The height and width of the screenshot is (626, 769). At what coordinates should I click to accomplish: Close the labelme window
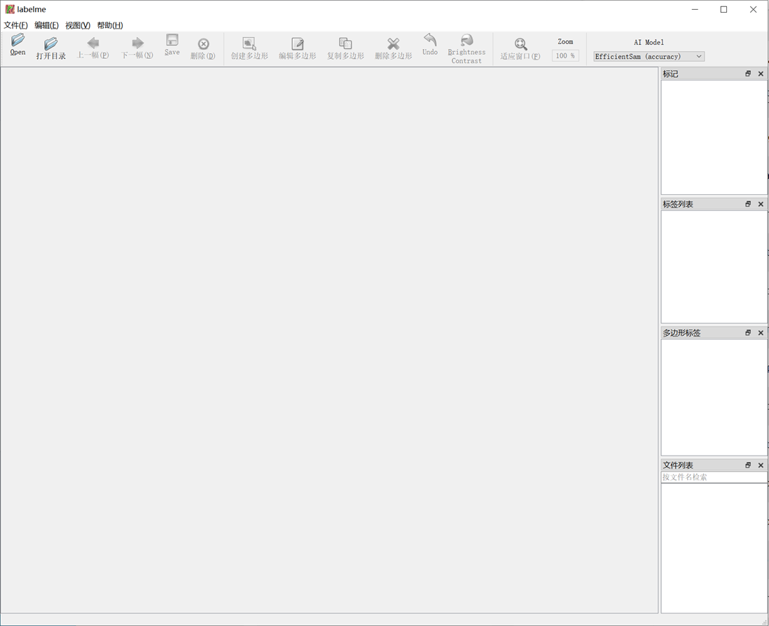pyautogui.click(x=754, y=9)
